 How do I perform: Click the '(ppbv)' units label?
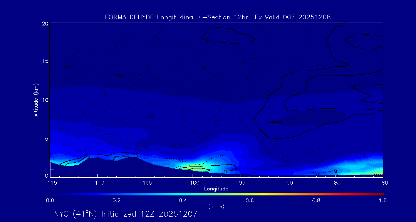pyautogui.click(x=216, y=207)
